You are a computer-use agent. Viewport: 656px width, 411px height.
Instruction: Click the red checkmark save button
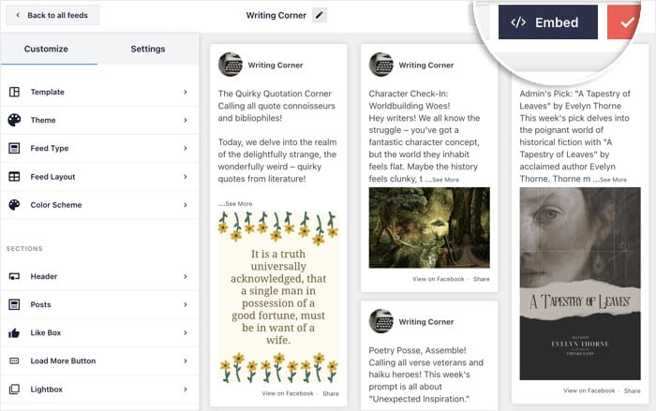[626, 22]
